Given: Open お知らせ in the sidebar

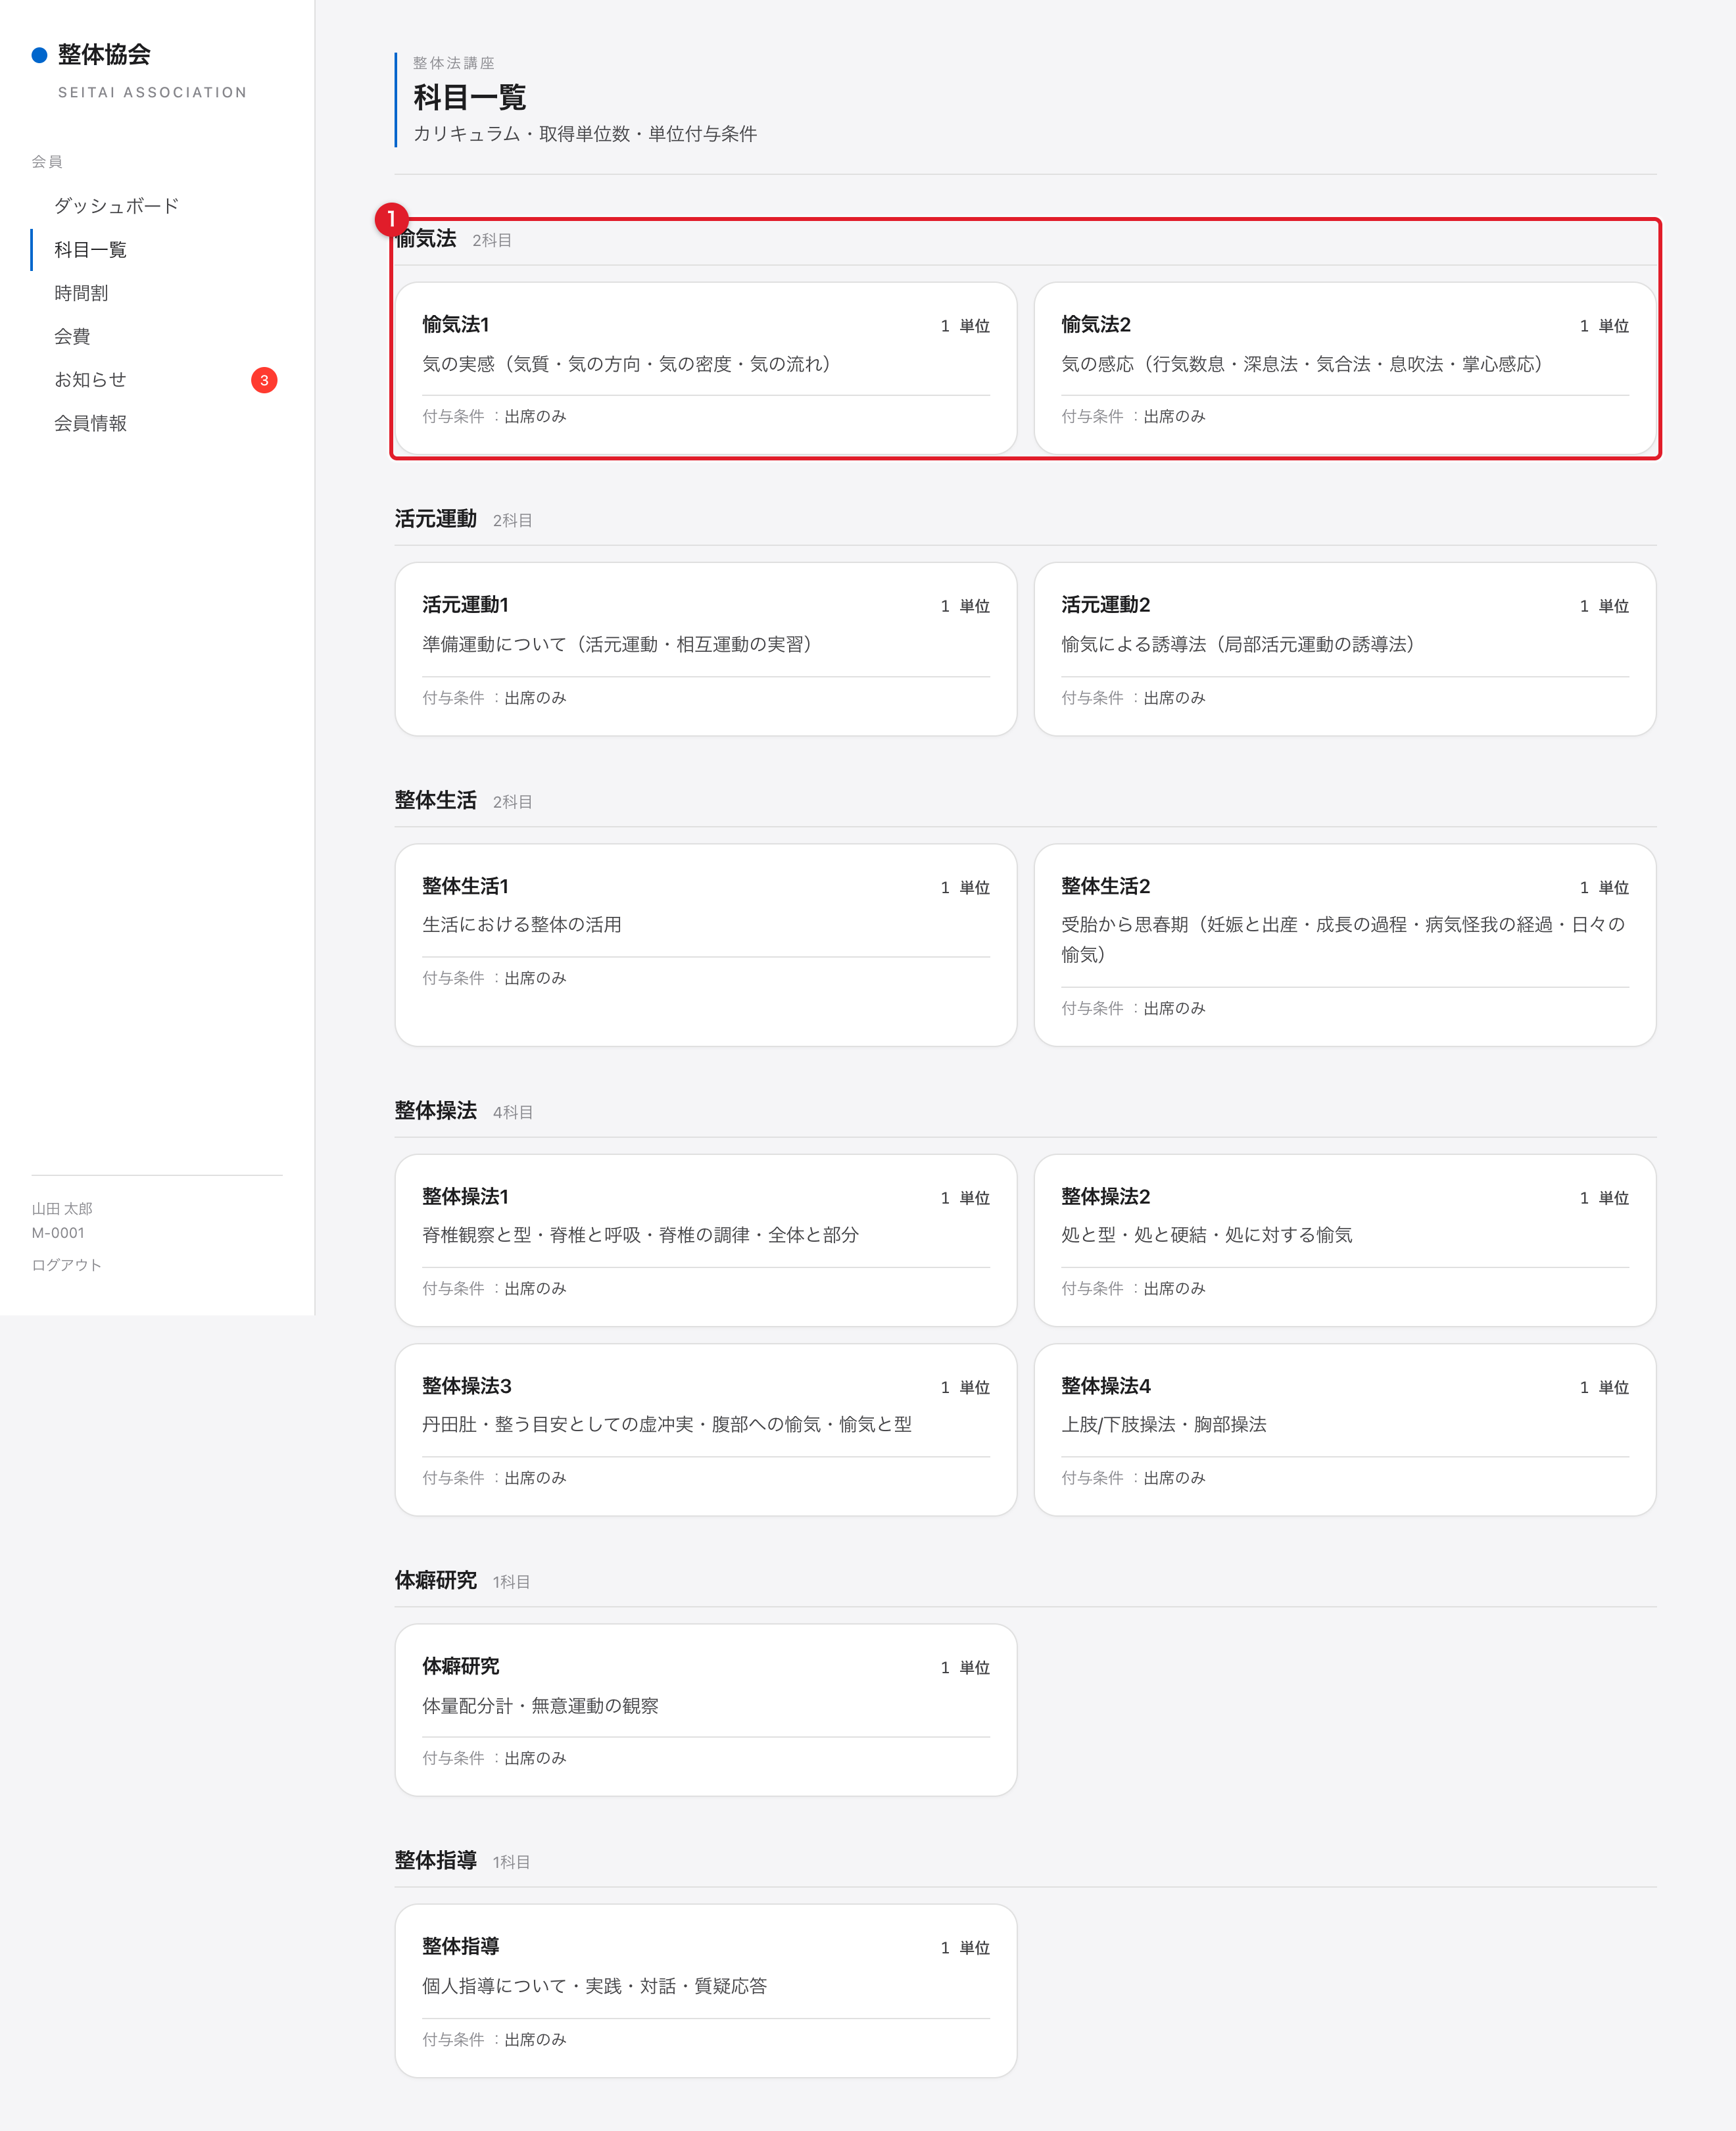Looking at the screenshot, I should tap(90, 380).
